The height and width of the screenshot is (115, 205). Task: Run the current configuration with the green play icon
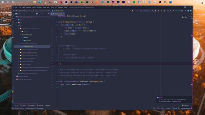[x=156, y=11]
